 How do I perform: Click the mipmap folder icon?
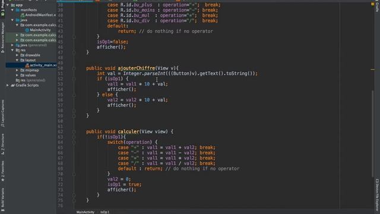coord(23,70)
